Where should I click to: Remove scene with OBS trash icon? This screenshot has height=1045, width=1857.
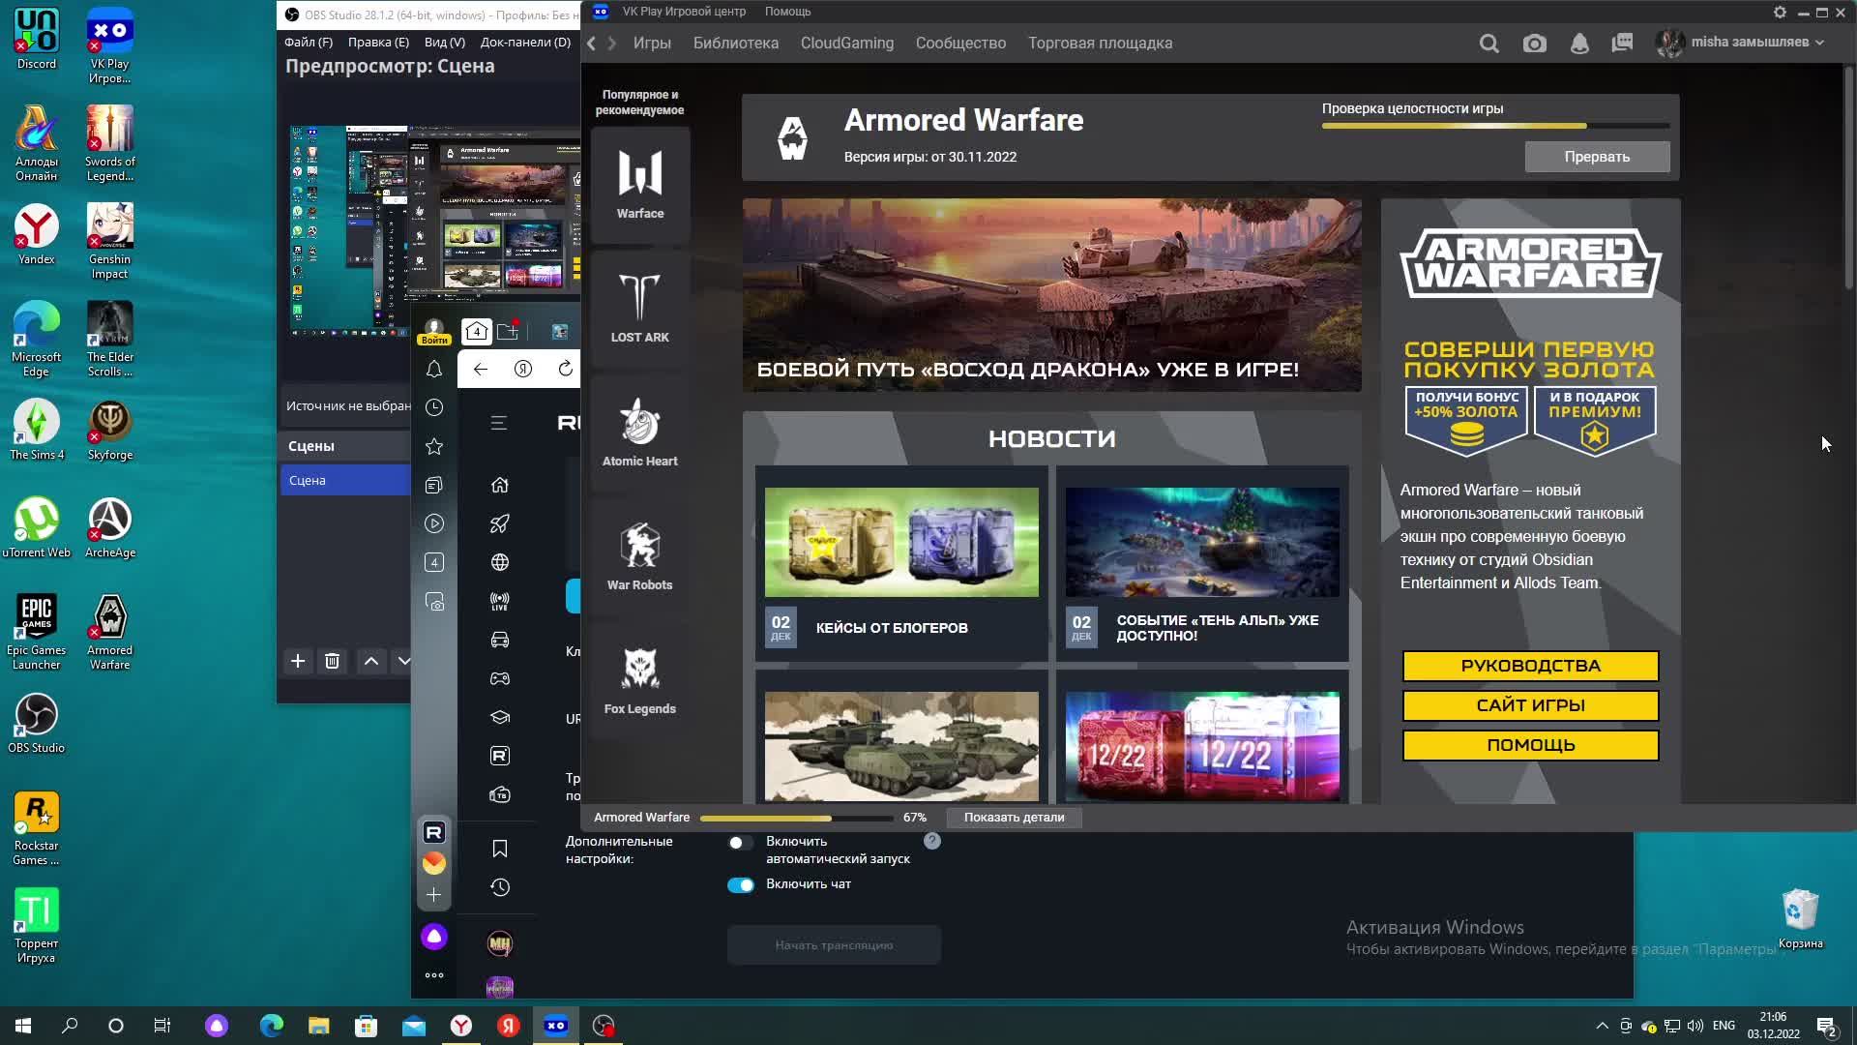pos(332,661)
